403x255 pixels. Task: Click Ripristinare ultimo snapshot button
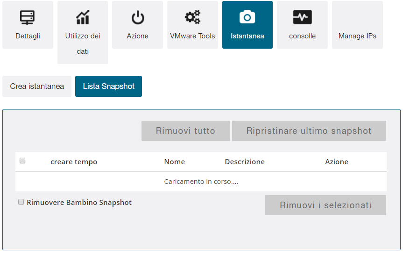309,131
